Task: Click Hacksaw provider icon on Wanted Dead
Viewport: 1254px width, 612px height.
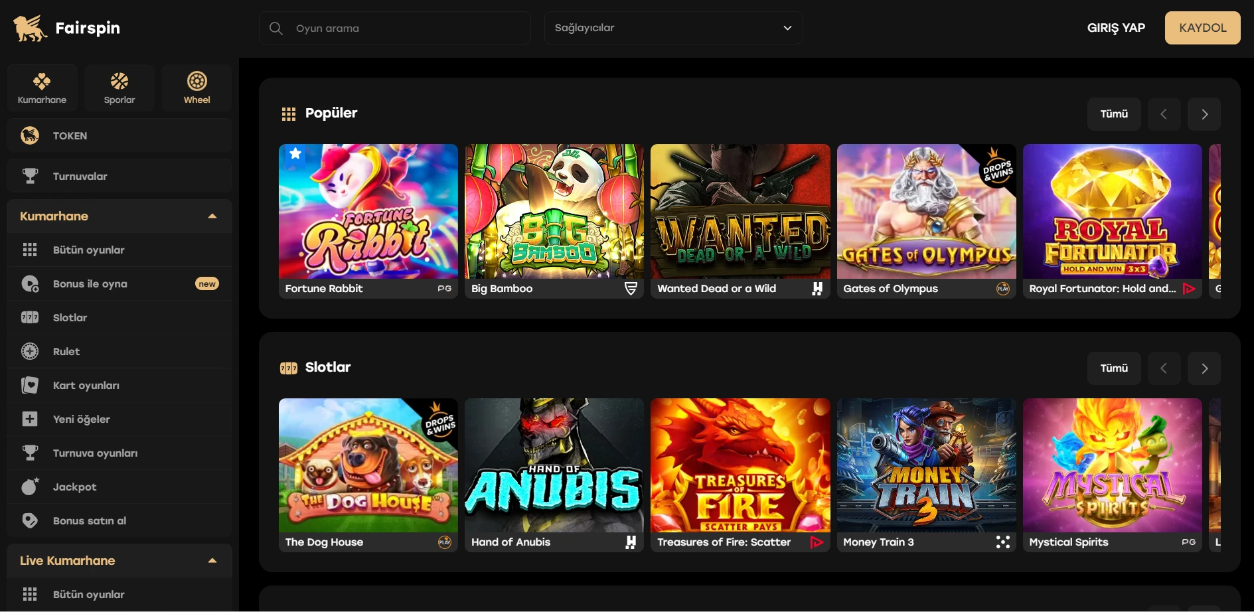Action: [x=817, y=288]
